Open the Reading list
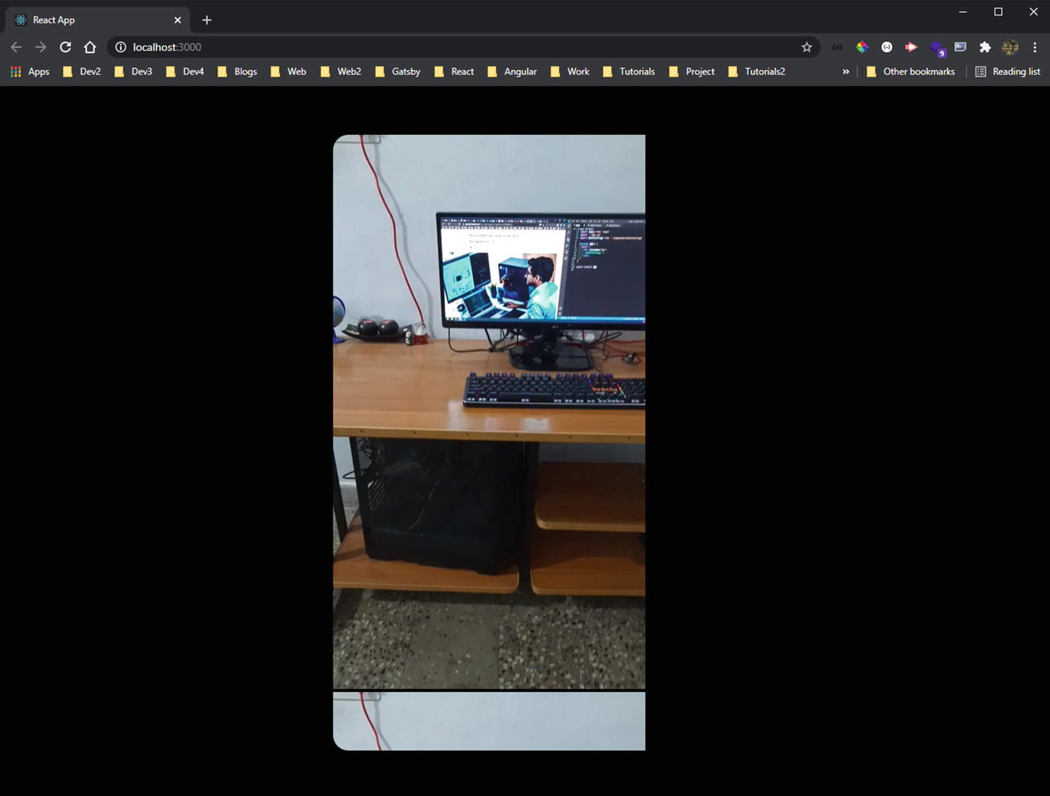Screen dimensions: 1050x796 [x=1007, y=72]
